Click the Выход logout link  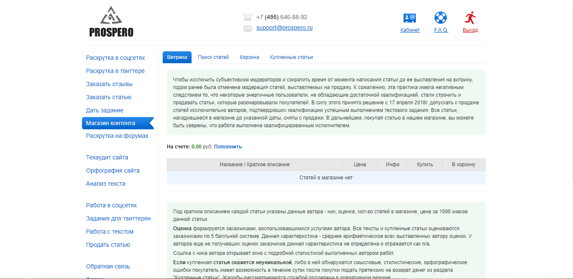(470, 30)
